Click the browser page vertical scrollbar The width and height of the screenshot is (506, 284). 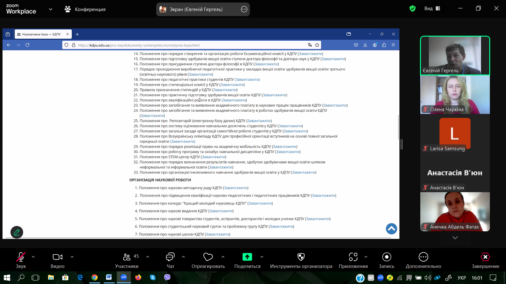[398, 127]
